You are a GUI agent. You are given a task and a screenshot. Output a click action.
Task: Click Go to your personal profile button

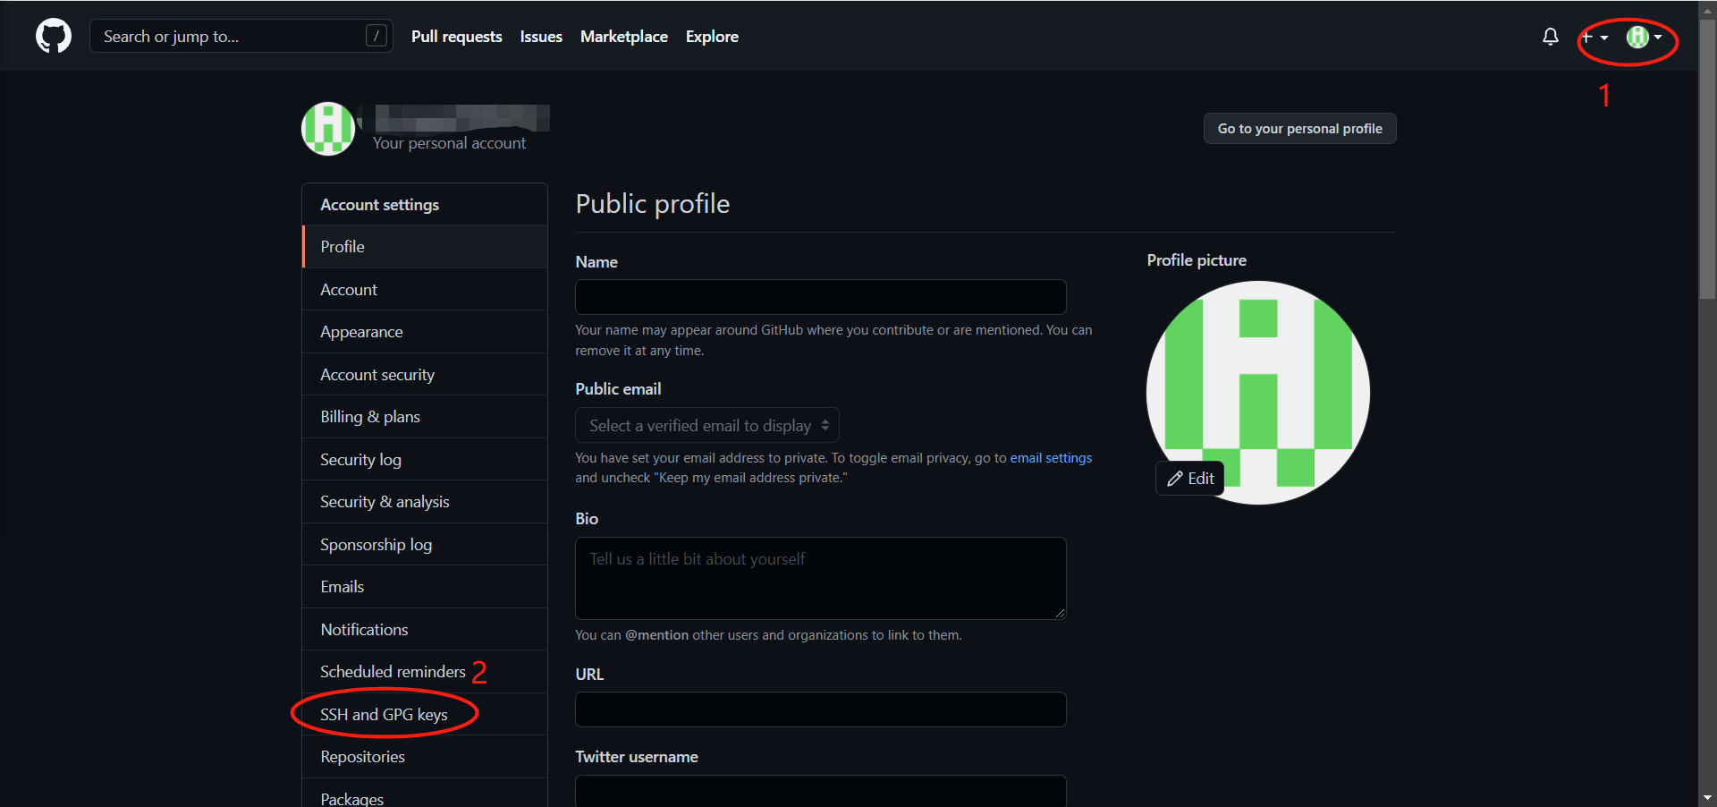pyautogui.click(x=1299, y=128)
